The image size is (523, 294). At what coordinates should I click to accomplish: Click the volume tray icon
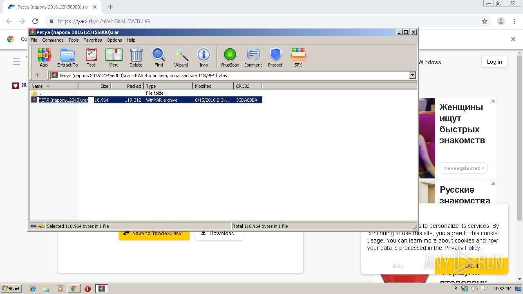(x=474, y=289)
